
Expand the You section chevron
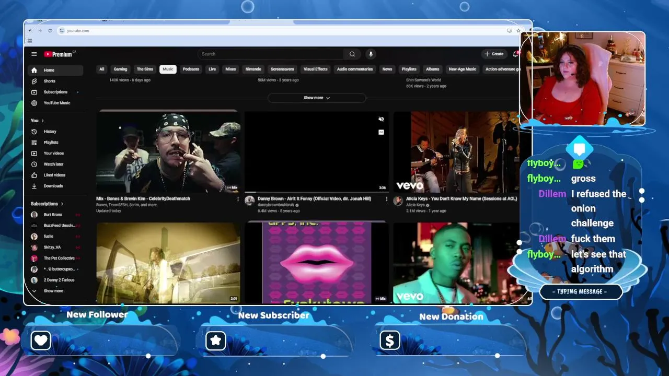42,121
